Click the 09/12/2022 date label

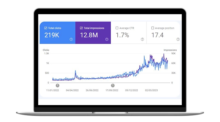point(132,90)
